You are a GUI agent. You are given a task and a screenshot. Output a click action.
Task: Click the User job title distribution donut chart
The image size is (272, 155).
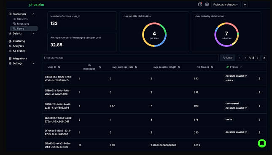[154, 35]
